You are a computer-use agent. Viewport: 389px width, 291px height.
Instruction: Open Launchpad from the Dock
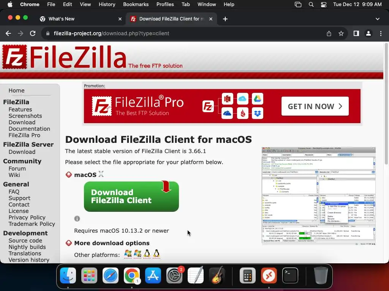pos(89,275)
